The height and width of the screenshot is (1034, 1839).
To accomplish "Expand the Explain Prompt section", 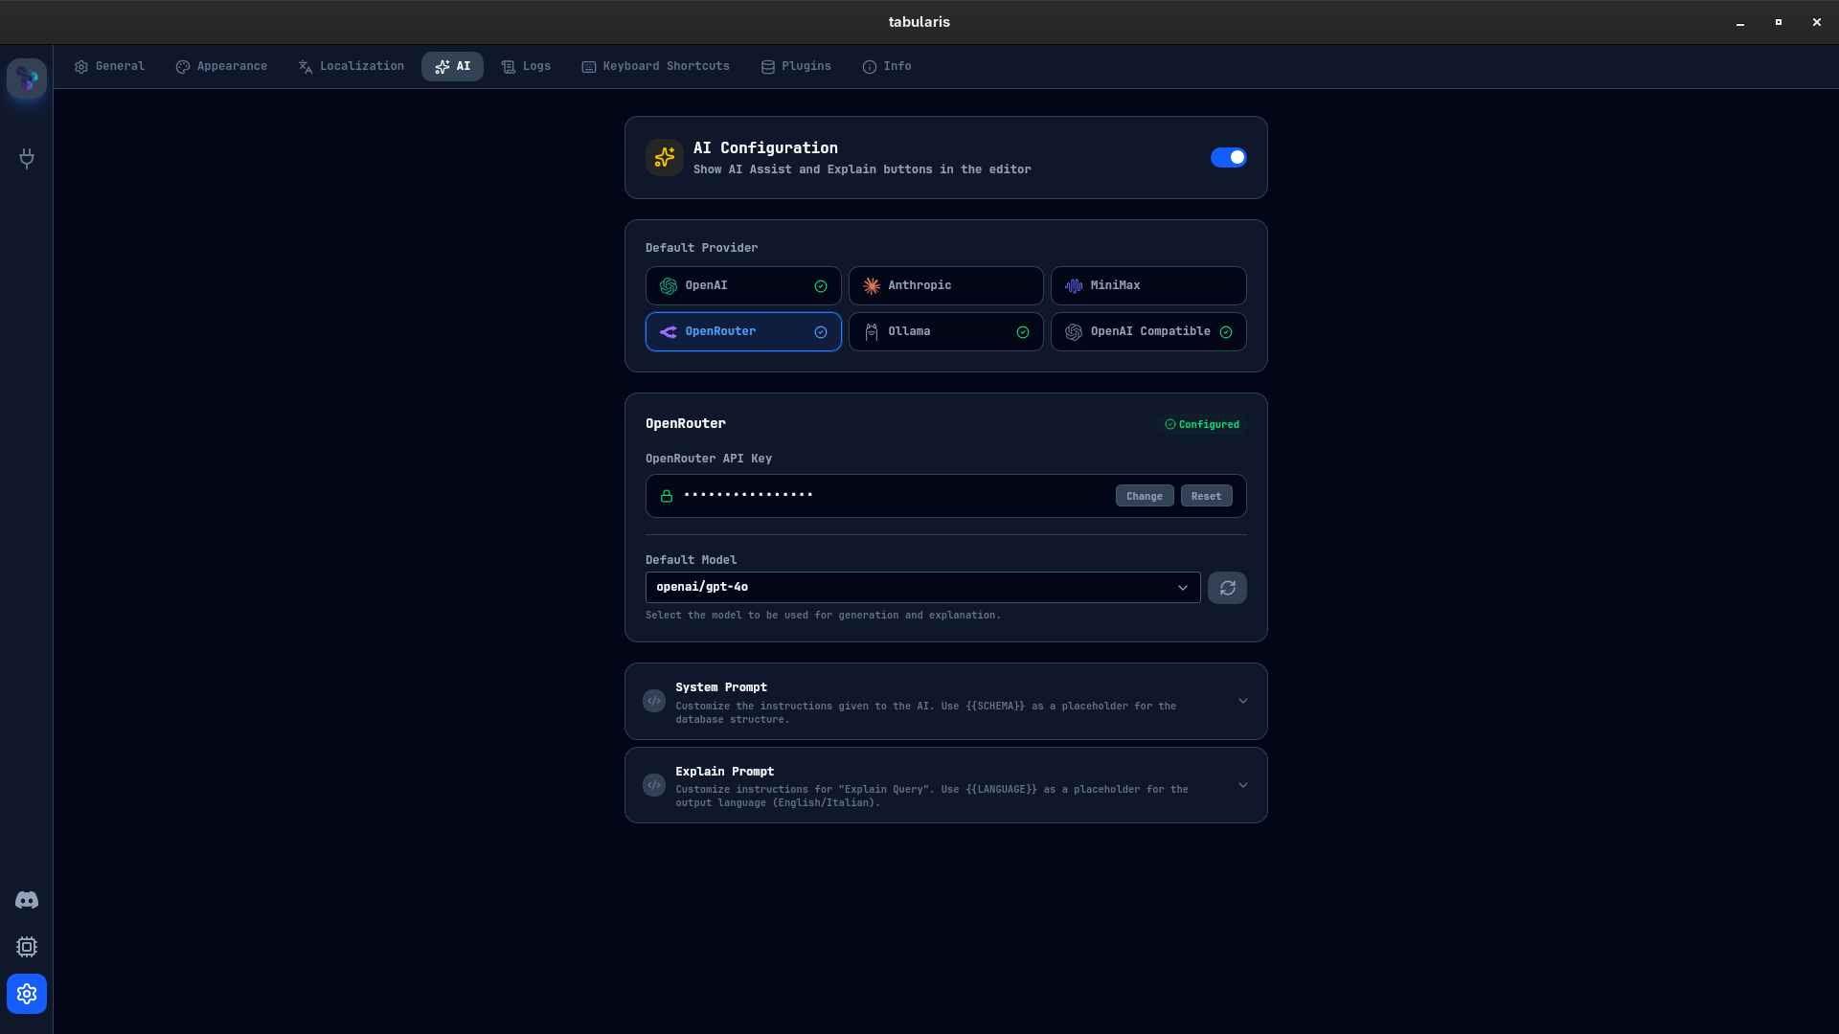I will (x=1242, y=784).
